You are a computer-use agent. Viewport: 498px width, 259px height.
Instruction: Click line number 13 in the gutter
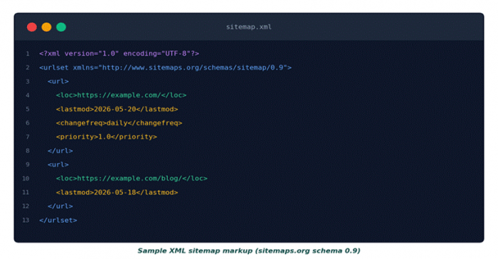(x=26, y=221)
